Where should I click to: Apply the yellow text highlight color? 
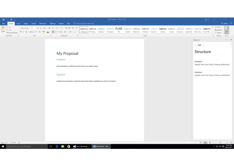coord(43,32)
